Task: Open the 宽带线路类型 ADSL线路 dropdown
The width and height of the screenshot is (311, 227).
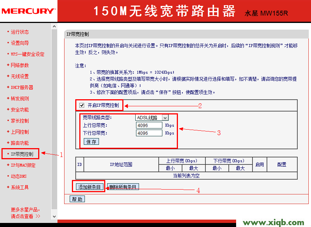Action: [152, 117]
